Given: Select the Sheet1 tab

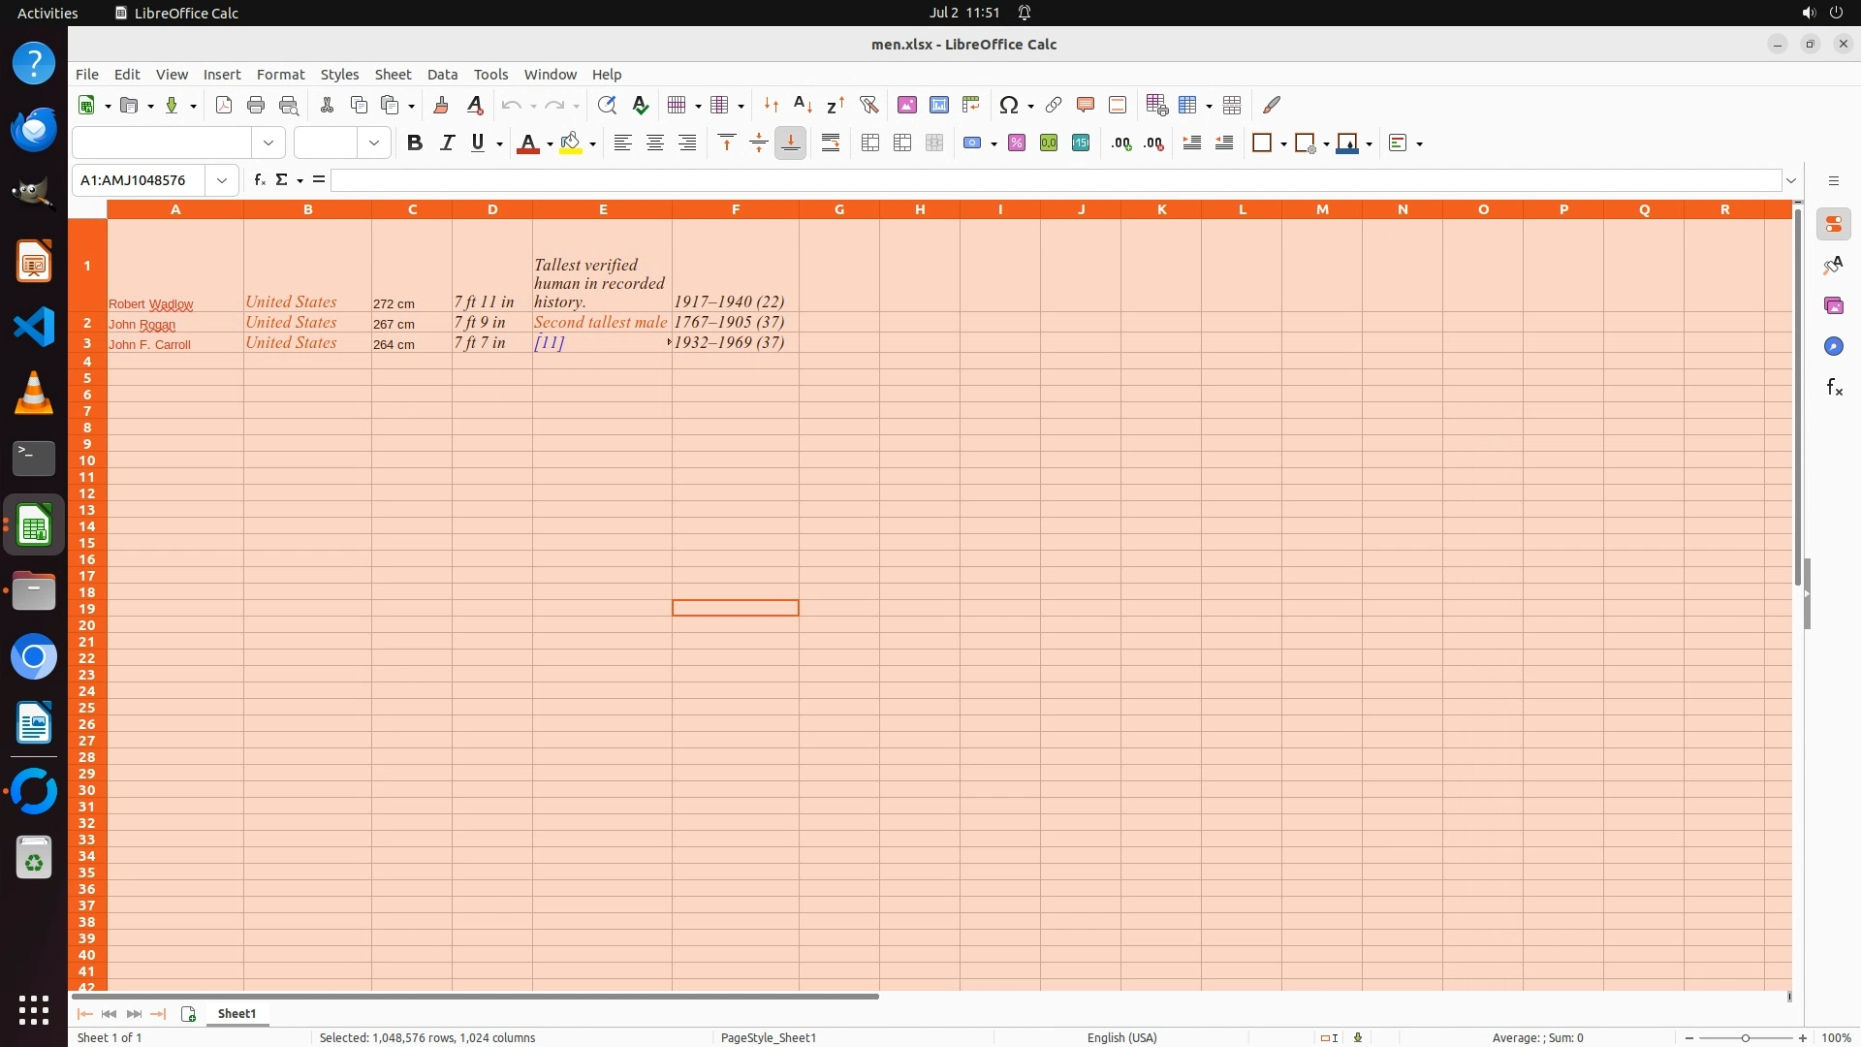Looking at the screenshot, I should (x=237, y=1014).
